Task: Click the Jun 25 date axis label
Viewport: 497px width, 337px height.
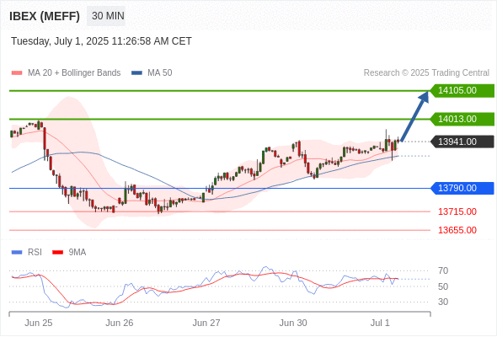Action: 39,323
